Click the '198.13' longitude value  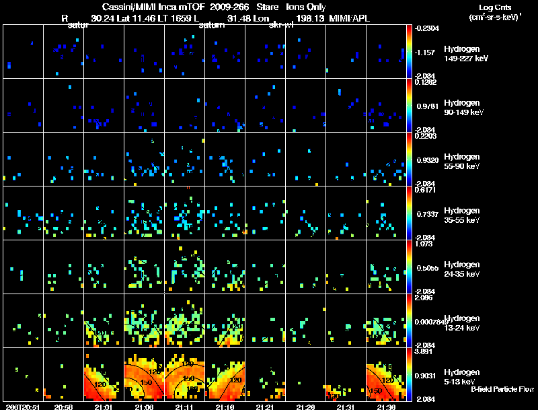310,18
